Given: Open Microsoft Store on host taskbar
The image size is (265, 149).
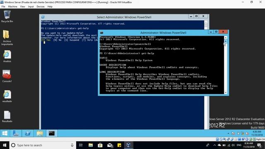Looking at the screenshot, I should click(x=100, y=145).
